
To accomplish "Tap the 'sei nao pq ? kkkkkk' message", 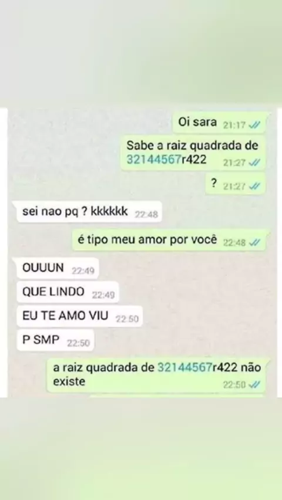I will (x=86, y=212).
